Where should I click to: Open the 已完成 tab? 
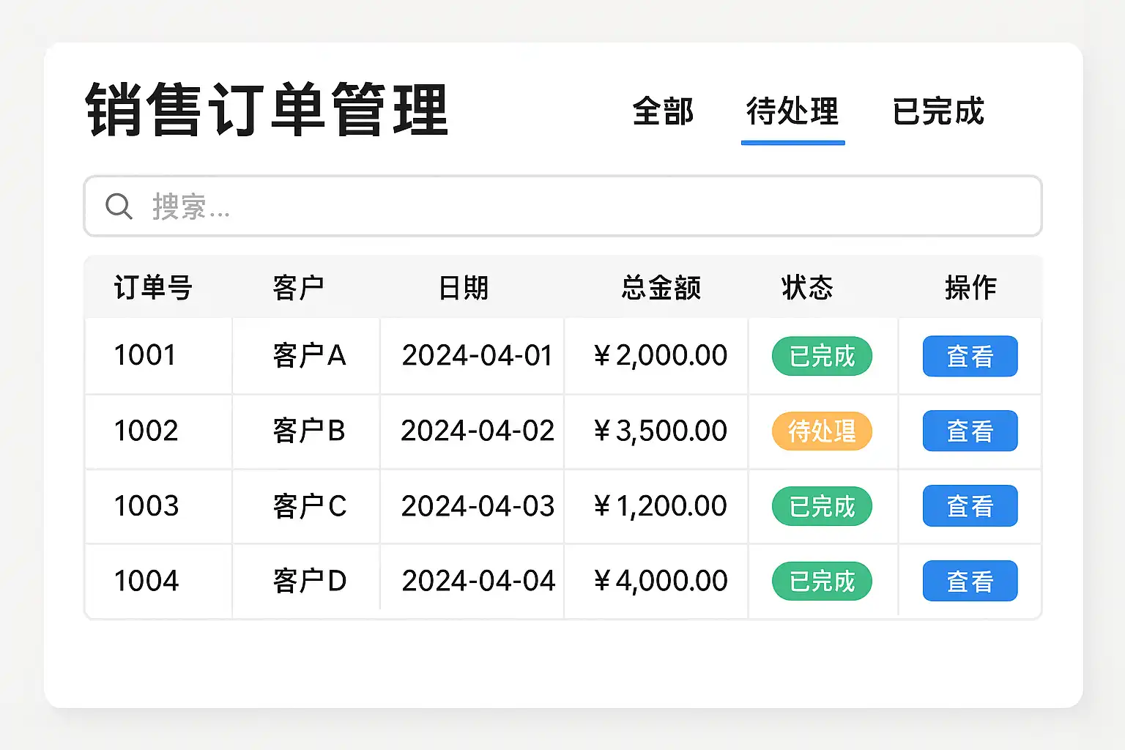(938, 111)
